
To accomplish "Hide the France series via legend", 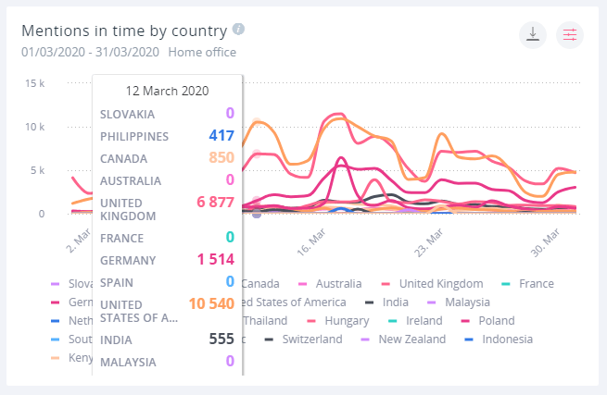I will click(x=536, y=284).
